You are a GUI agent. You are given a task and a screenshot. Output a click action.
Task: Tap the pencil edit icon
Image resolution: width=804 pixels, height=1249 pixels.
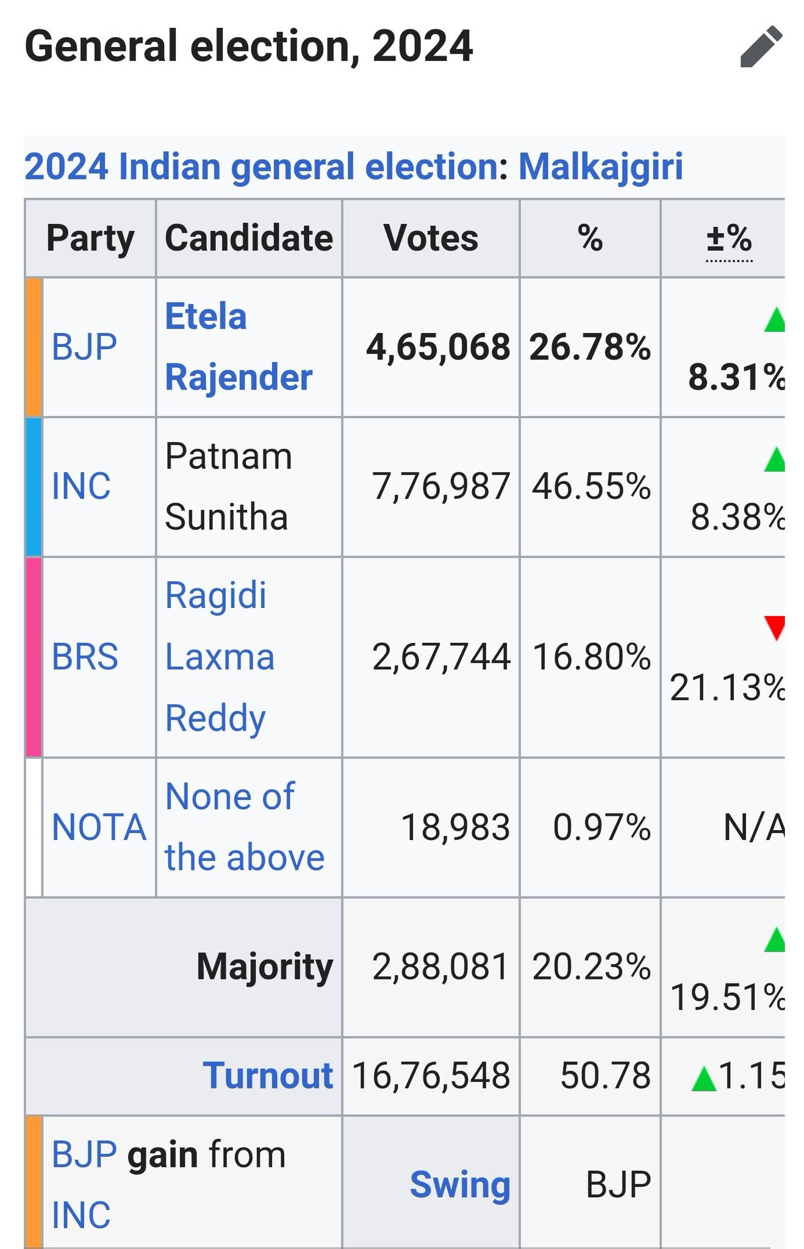tap(761, 46)
